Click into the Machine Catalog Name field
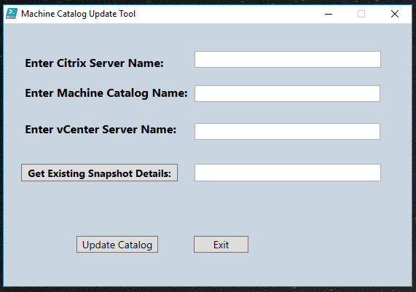Image resolution: width=416 pixels, height=292 pixels. click(287, 93)
